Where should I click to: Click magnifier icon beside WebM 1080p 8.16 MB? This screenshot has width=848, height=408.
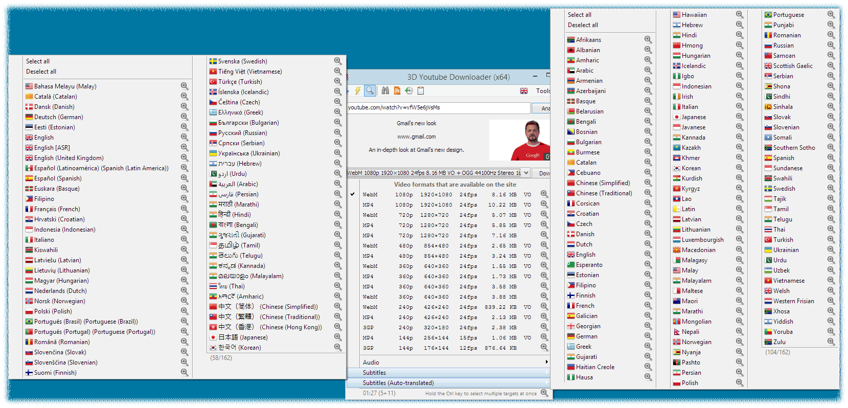pyautogui.click(x=544, y=194)
